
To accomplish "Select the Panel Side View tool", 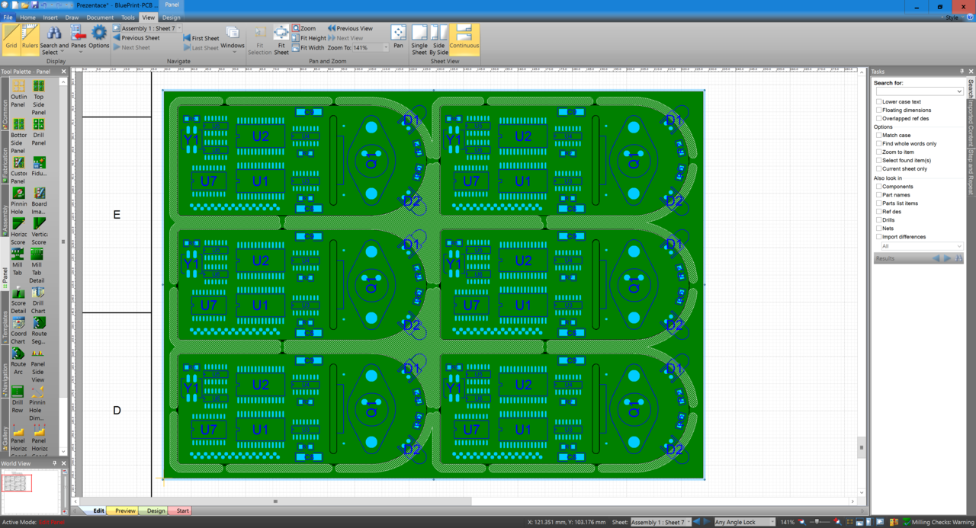I will pos(38,365).
